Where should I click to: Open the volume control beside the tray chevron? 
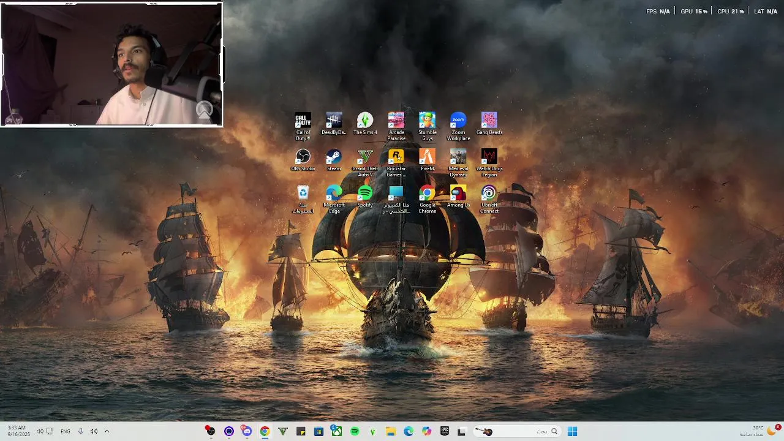click(x=94, y=431)
